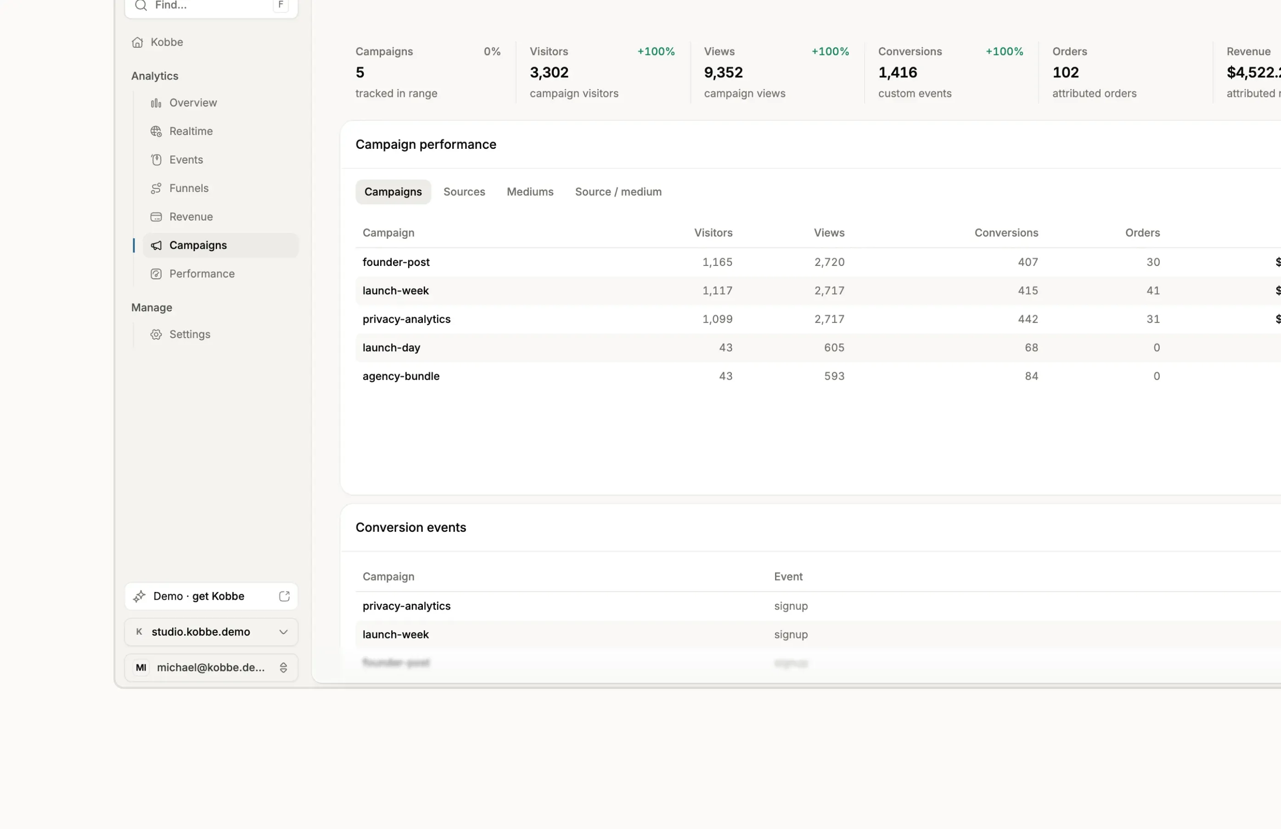Click the MI user avatar
This screenshot has width=1281, height=829.
pyautogui.click(x=141, y=667)
